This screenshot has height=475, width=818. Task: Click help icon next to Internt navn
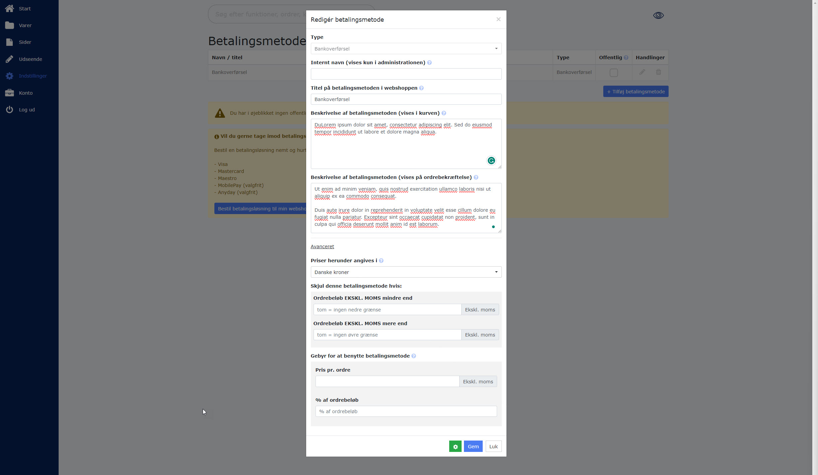(x=429, y=63)
